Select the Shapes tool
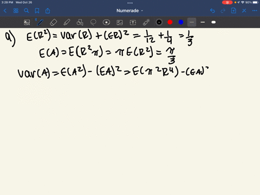Image resolution: width=260 pixels, height=195 pixels. (80, 22)
